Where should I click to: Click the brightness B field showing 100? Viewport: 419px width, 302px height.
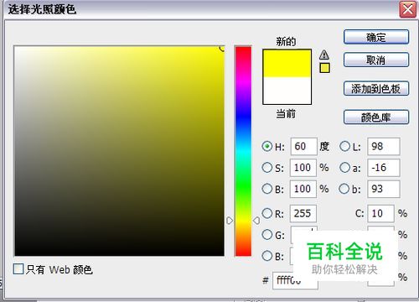(x=303, y=189)
